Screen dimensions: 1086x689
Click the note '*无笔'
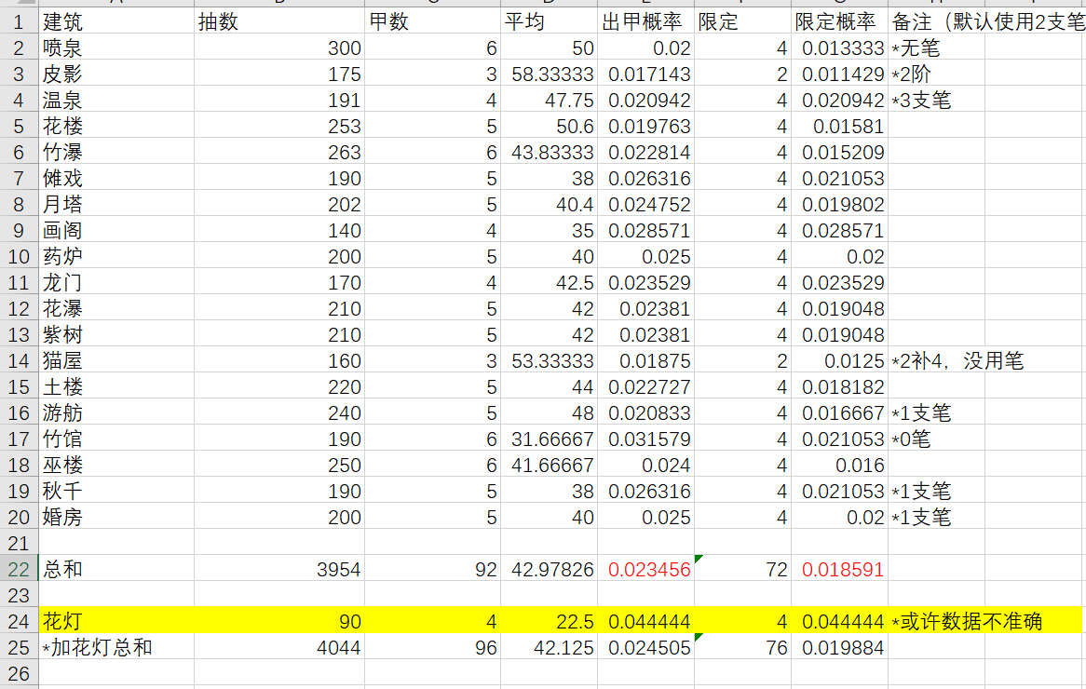[916, 48]
